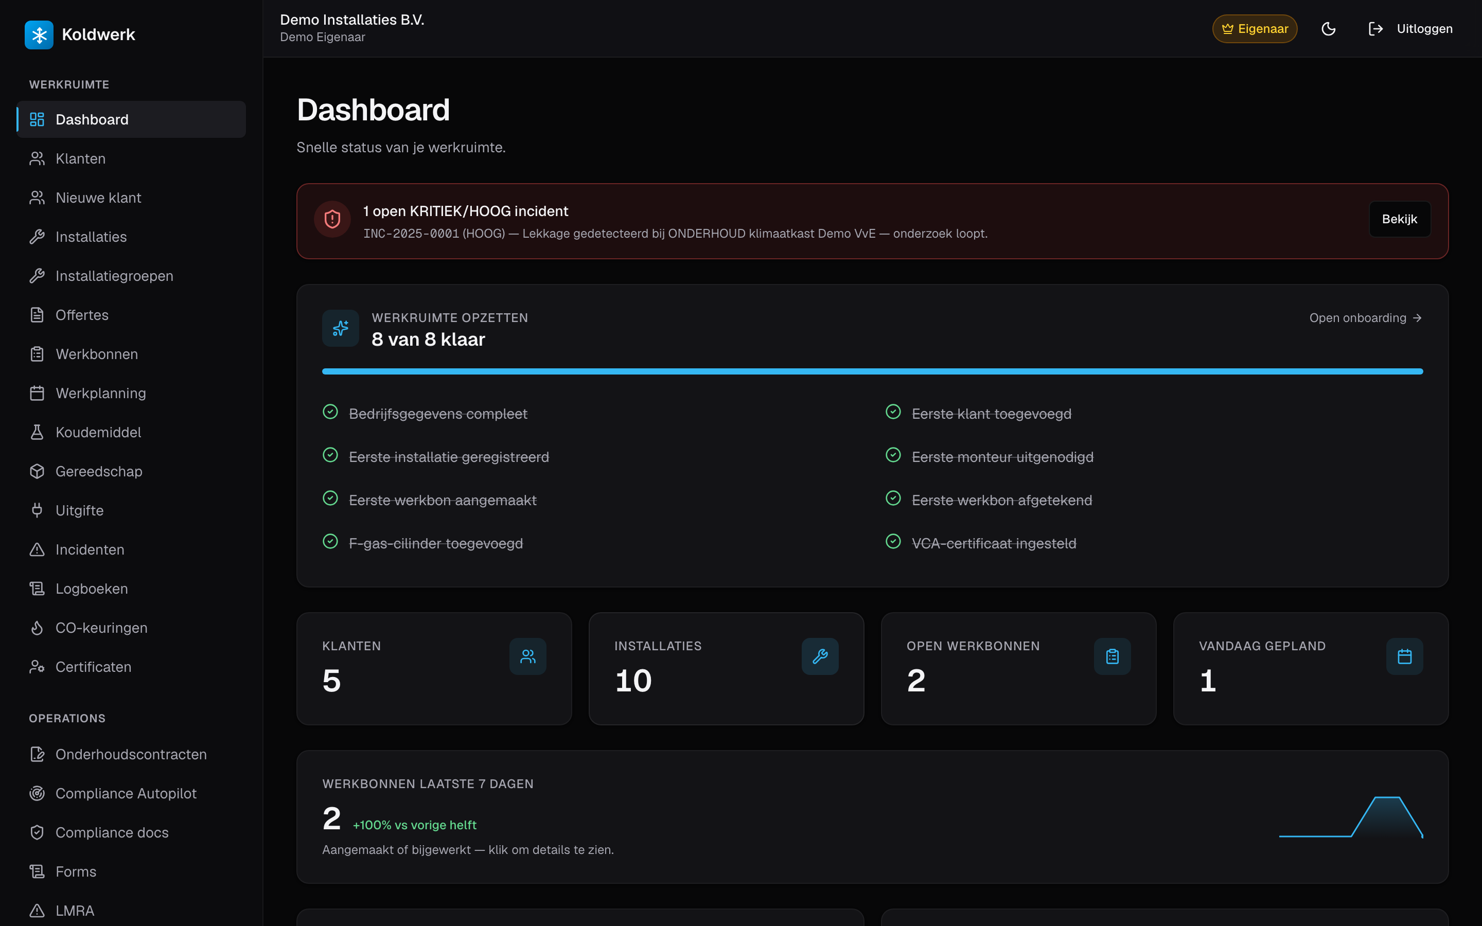The height and width of the screenshot is (926, 1482).
Task: Click the Onderhoudscontracten signed-document icon
Action: (38, 755)
